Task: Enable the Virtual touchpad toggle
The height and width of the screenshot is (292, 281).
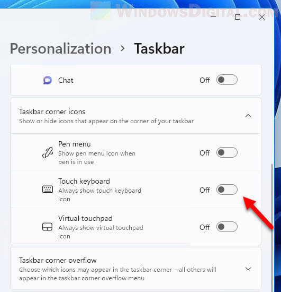Action: pos(227,227)
